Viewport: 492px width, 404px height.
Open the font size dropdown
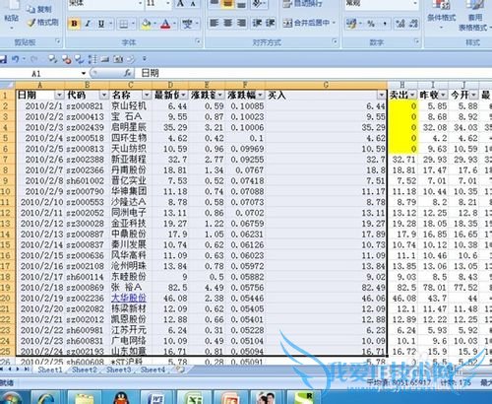tap(167, 4)
